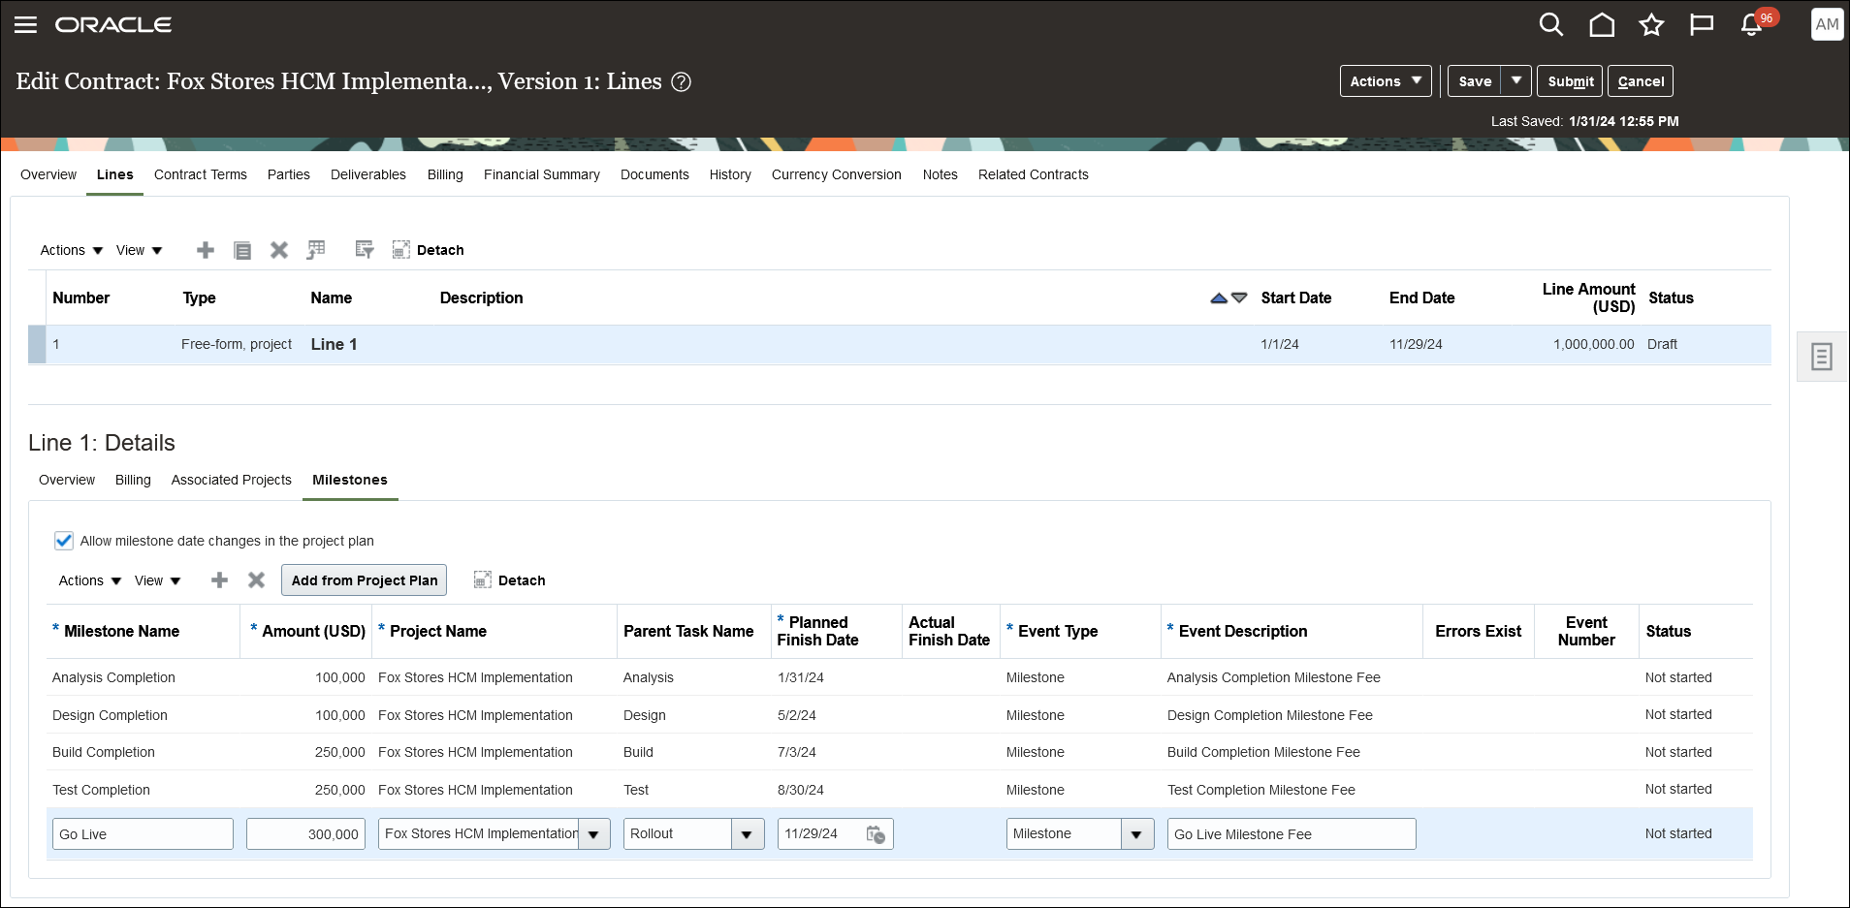Viewport: 1850px width, 908px height.
Task: Click the freeze columns icon in the lines toolbar
Action: click(x=316, y=250)
